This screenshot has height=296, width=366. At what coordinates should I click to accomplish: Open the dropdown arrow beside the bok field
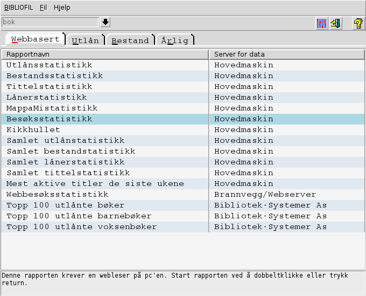(105, 22)
